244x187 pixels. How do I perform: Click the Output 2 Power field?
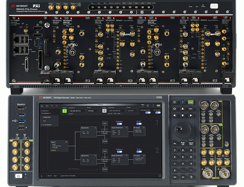click(132, 111)
